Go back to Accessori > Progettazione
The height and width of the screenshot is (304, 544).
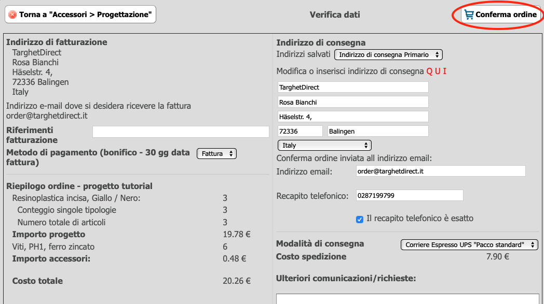(80, 15)
